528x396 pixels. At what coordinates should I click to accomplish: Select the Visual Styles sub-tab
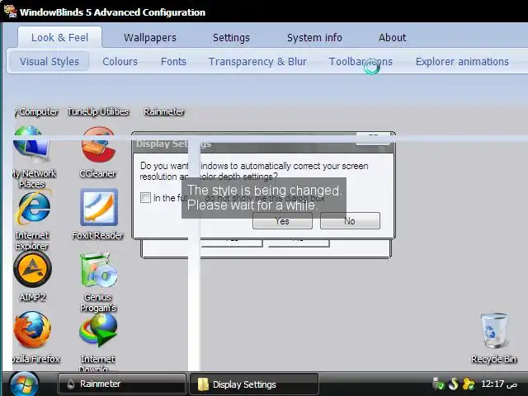pyautogui.click(x=49, y=61)
